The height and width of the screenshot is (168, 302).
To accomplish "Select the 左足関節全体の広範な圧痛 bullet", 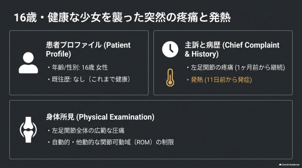I will (x=86, y=130).
